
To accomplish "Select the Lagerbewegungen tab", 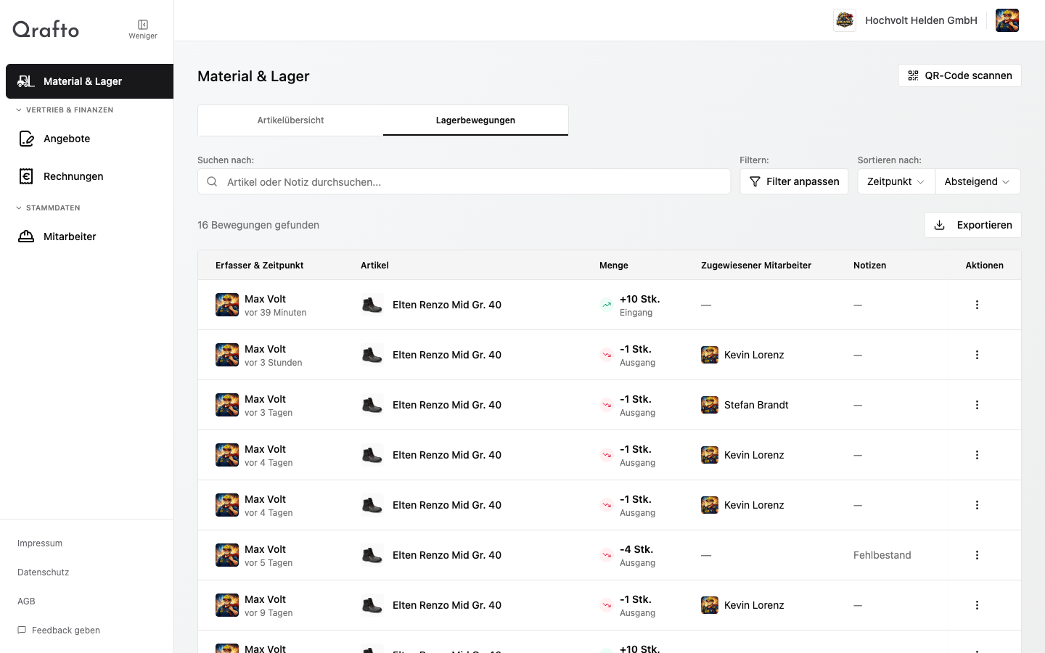I will point(475,120).
